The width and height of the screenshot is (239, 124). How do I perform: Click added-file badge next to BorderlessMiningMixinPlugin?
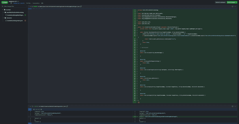point(25,15)
